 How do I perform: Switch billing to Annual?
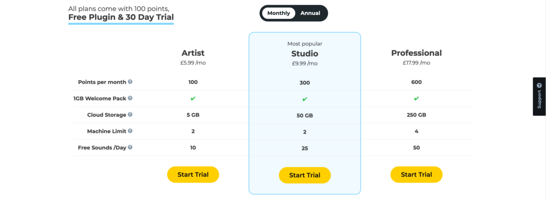(x=310, y=13)
